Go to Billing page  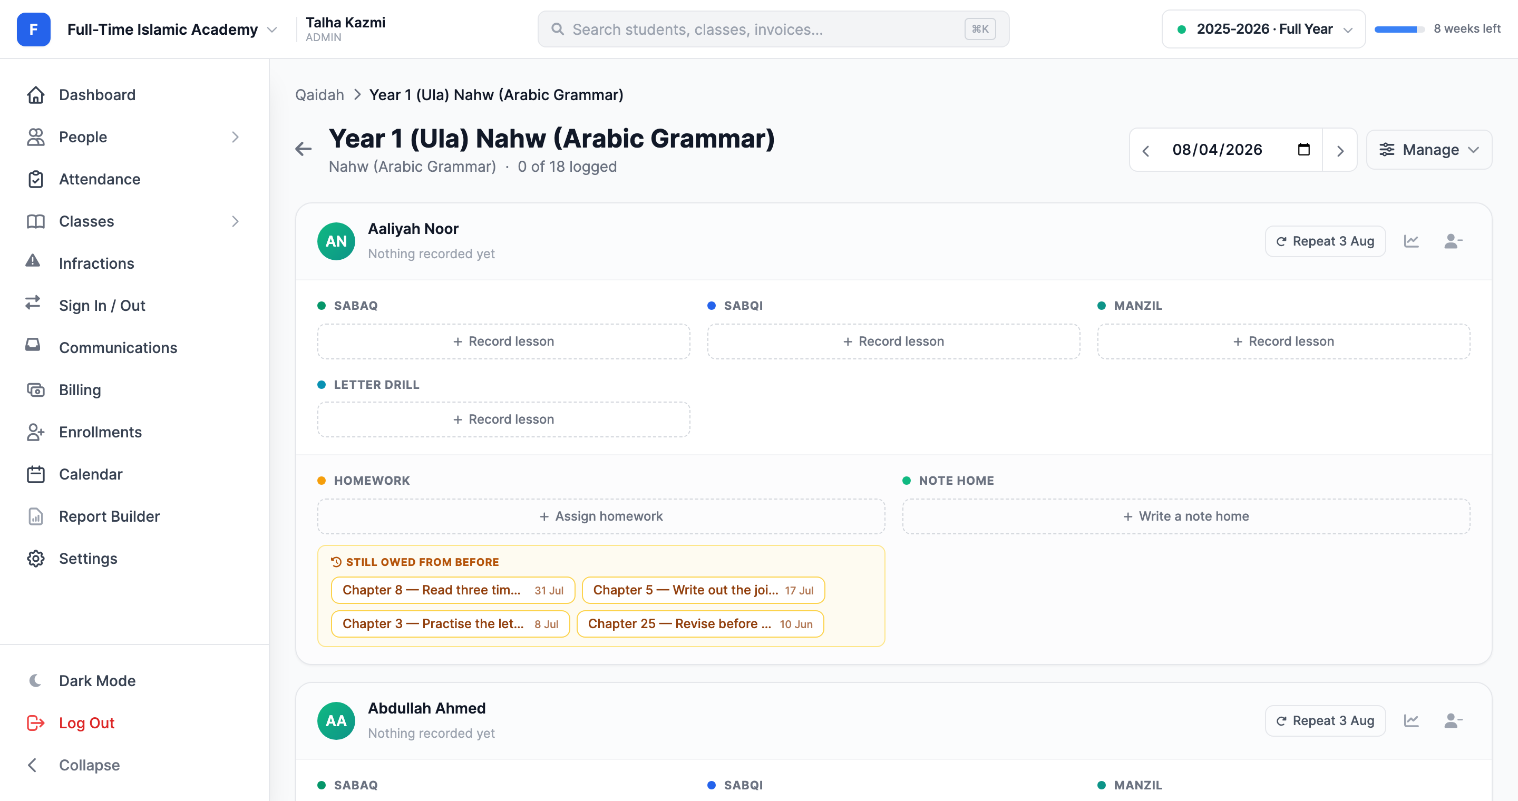[80, 390]
